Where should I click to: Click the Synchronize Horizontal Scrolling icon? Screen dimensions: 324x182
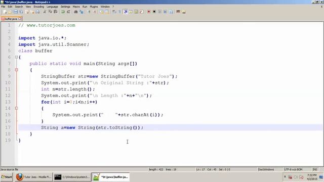tap(107, 12)
